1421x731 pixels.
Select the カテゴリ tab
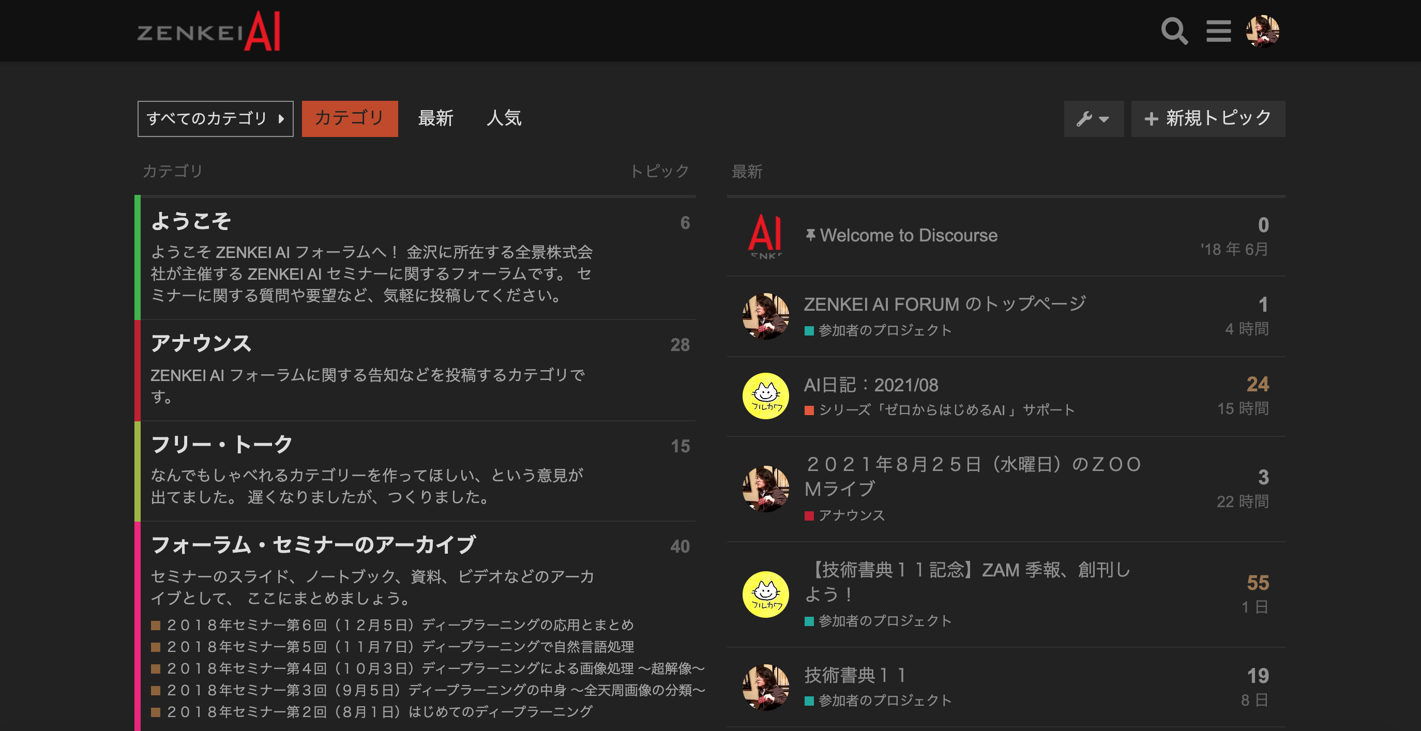click(350, 118)
